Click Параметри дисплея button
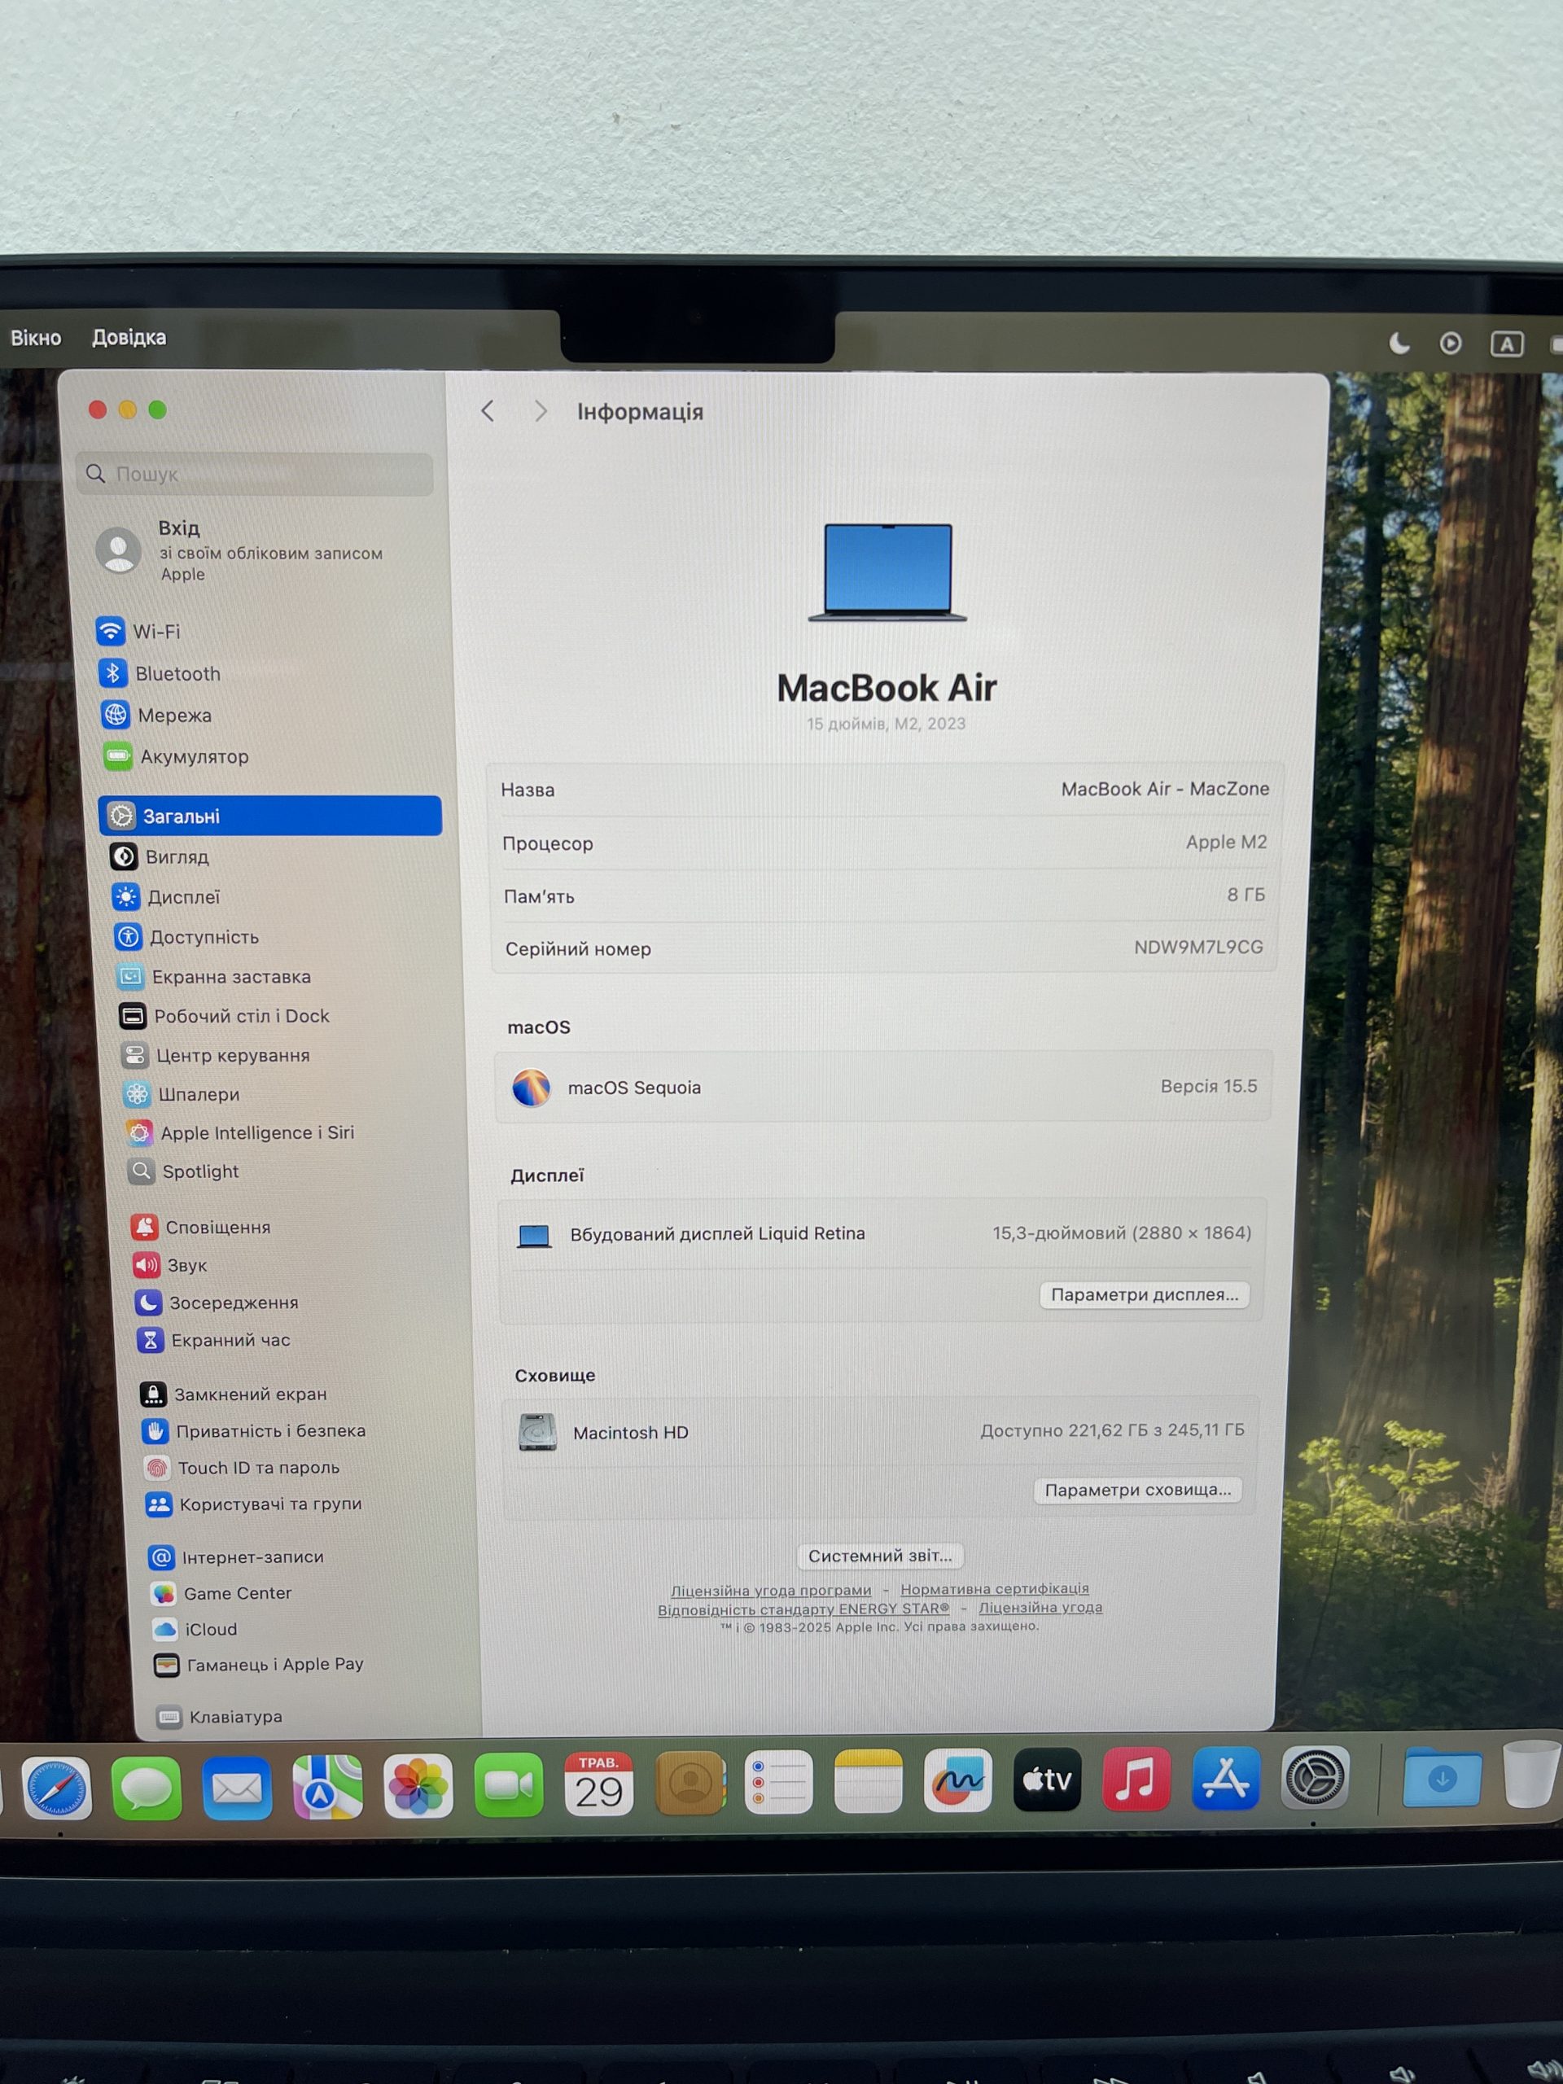 pos(1145,1294)
